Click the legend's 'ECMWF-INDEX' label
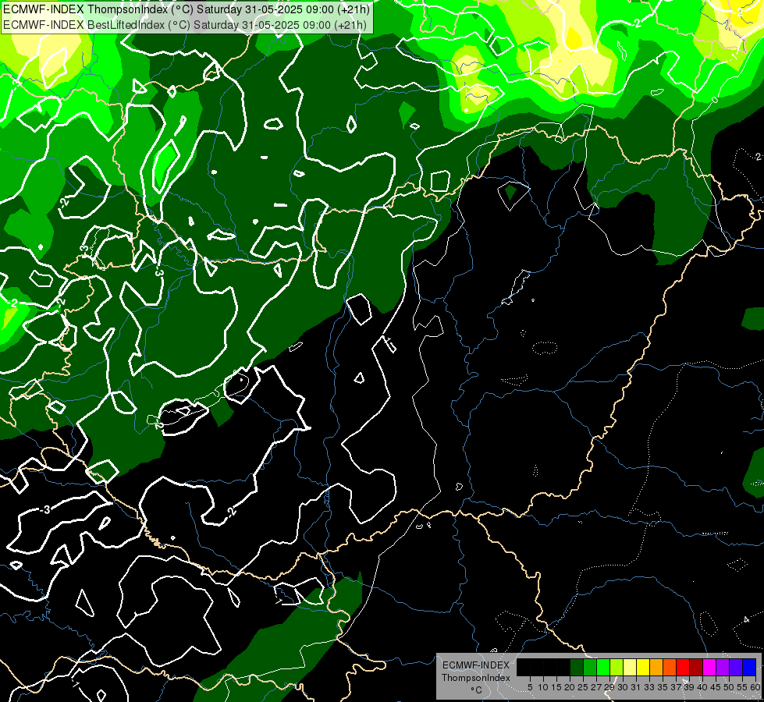 coord(476,665)
